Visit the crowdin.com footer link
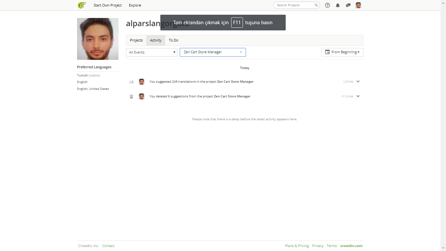This screenshot has width=446, height=251. [x=351, y=246]
